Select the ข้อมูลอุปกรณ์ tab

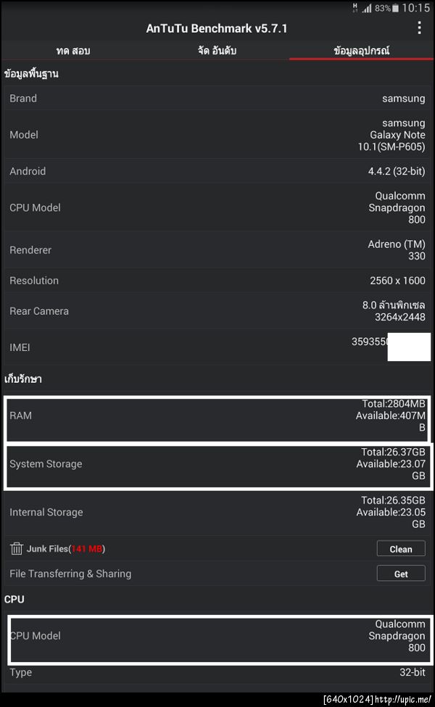click(x=361, y=51)
